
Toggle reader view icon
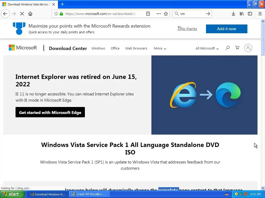point(148,14)
